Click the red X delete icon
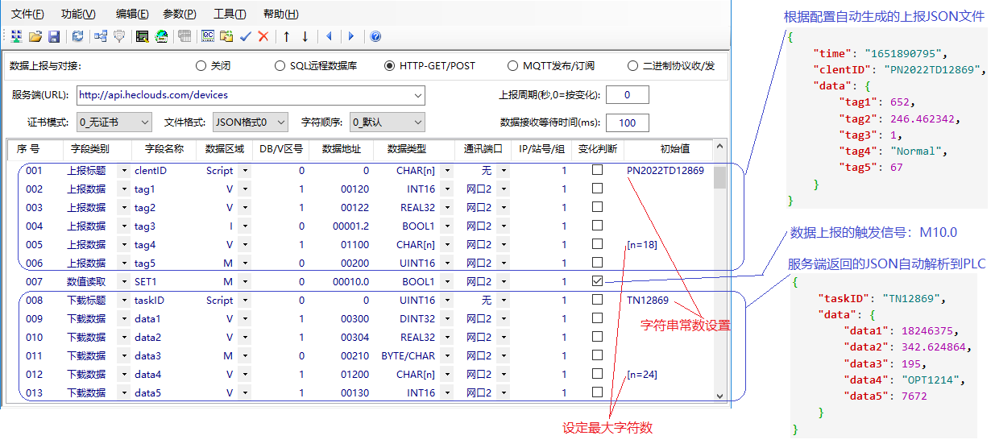This screenshot has height=444, width=995. click(x=263, y=36)
